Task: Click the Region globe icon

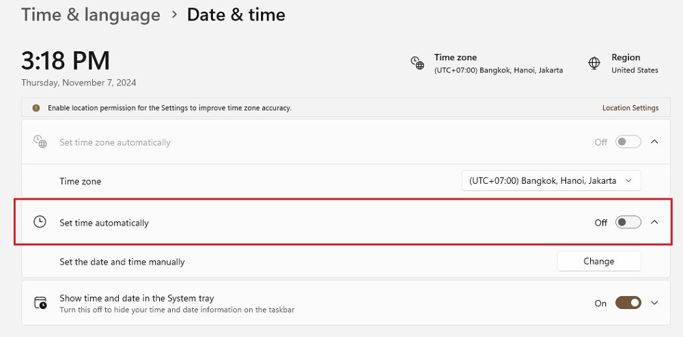Action: [x=594, y=63]
